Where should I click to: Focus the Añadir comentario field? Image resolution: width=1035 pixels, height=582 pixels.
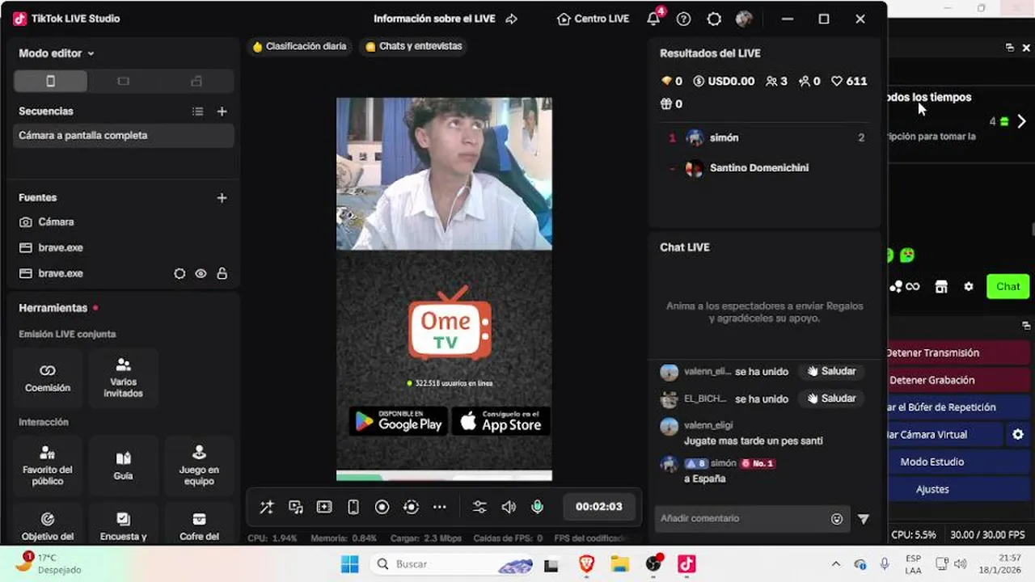coord(752,519)
